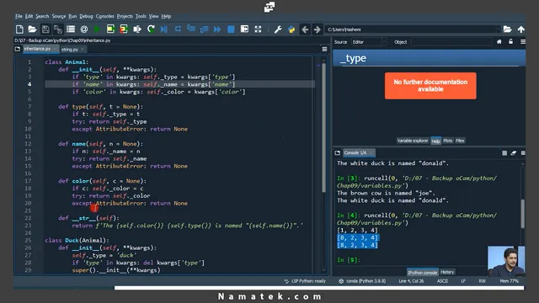Interrupt kernel with console stop button
539x303 pixels.
click(x=504, y=153)
